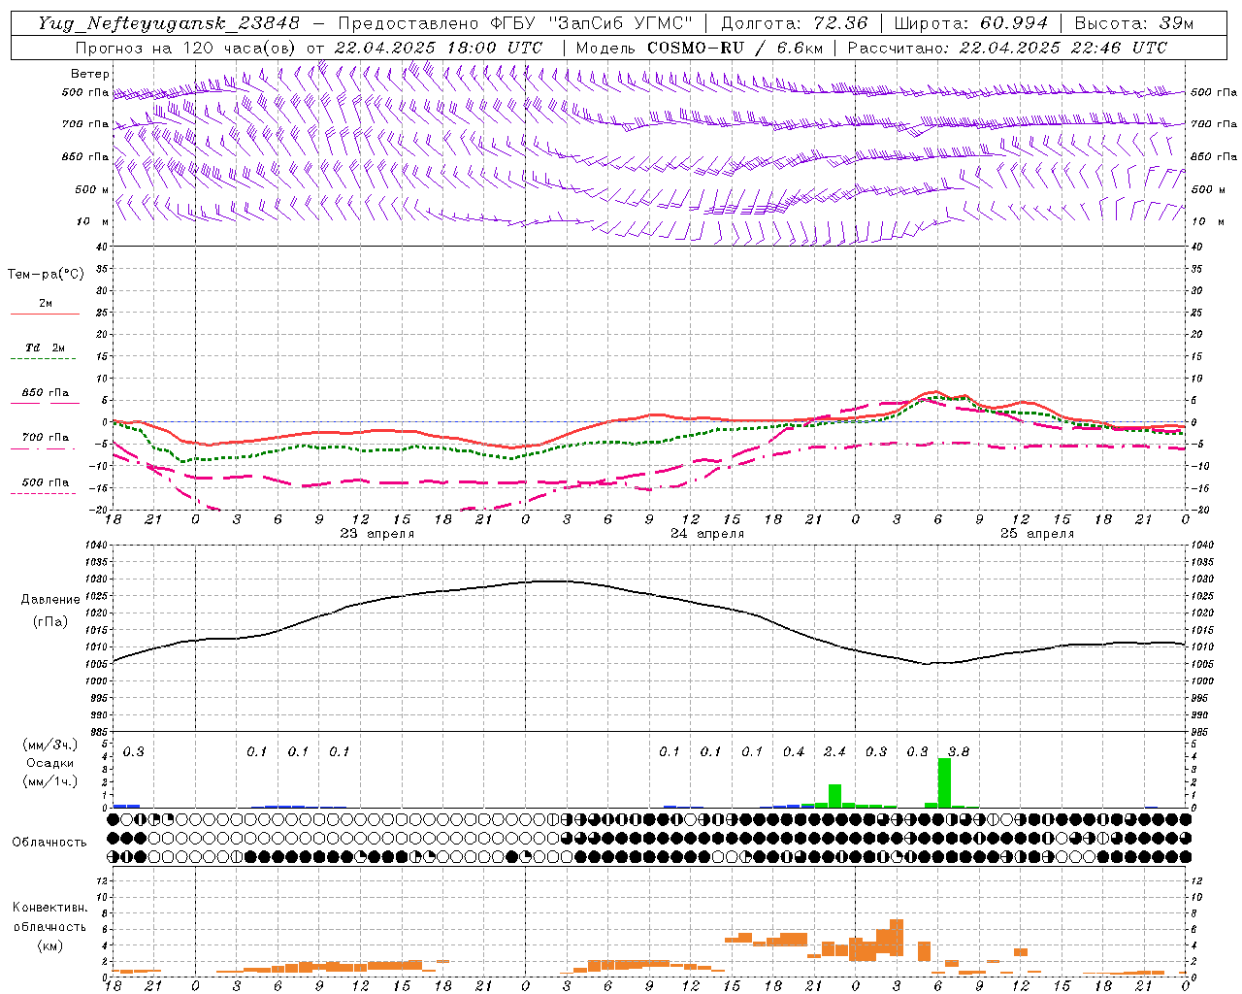Click the Ветер panel label
Screen dimensions: 1242x994
(90, 74)
